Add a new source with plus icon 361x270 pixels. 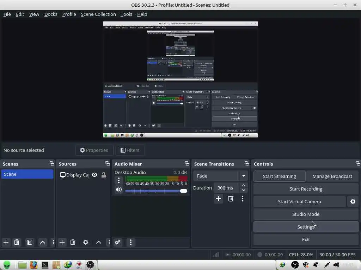click(x=62, y=242)
